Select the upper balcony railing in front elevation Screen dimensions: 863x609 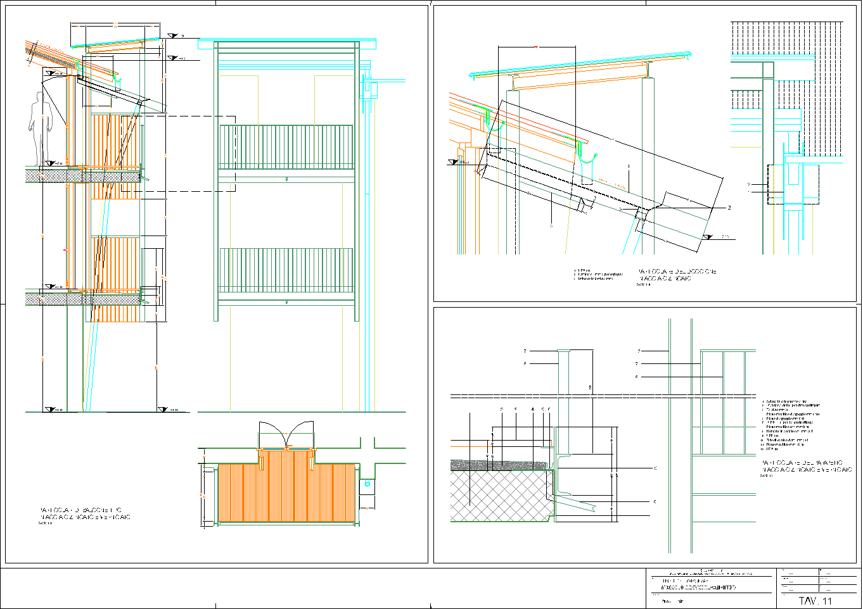[286, 147]
